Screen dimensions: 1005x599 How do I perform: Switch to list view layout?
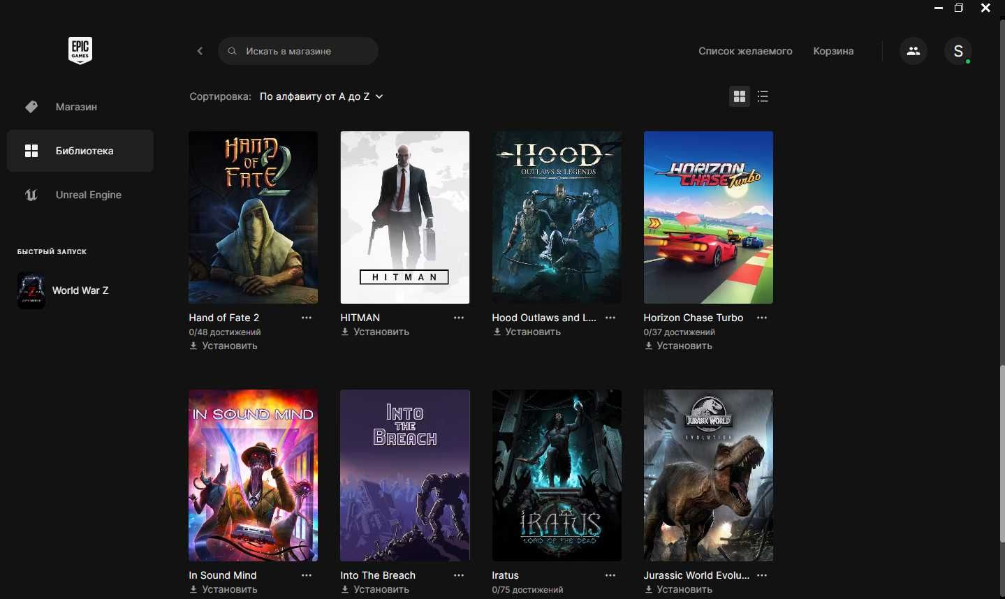coord(763,96)
